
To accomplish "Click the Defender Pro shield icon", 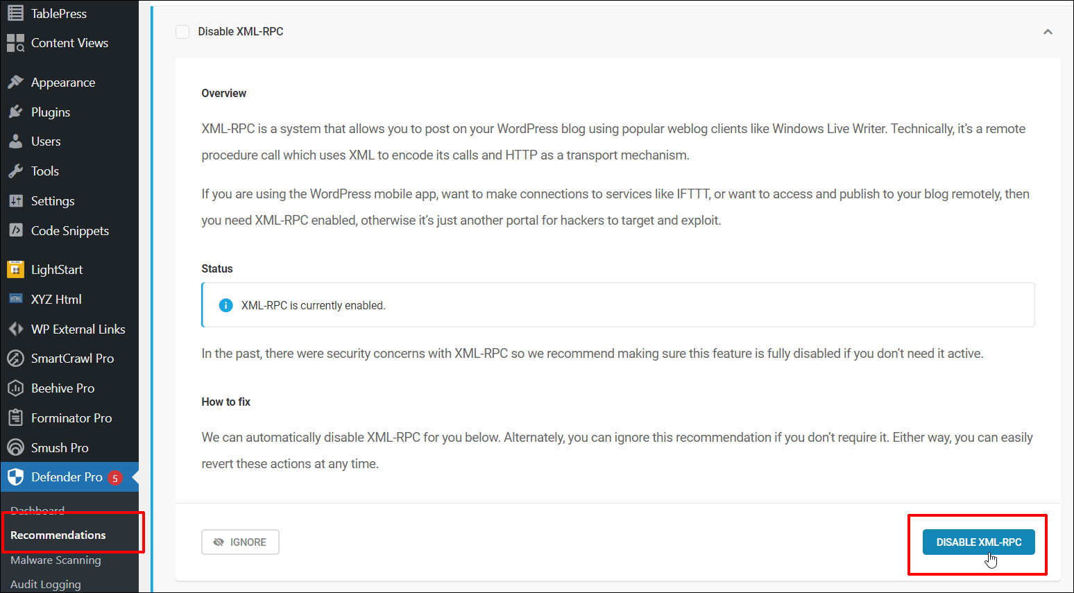I will pyautogui.click(x=17, y=476).
